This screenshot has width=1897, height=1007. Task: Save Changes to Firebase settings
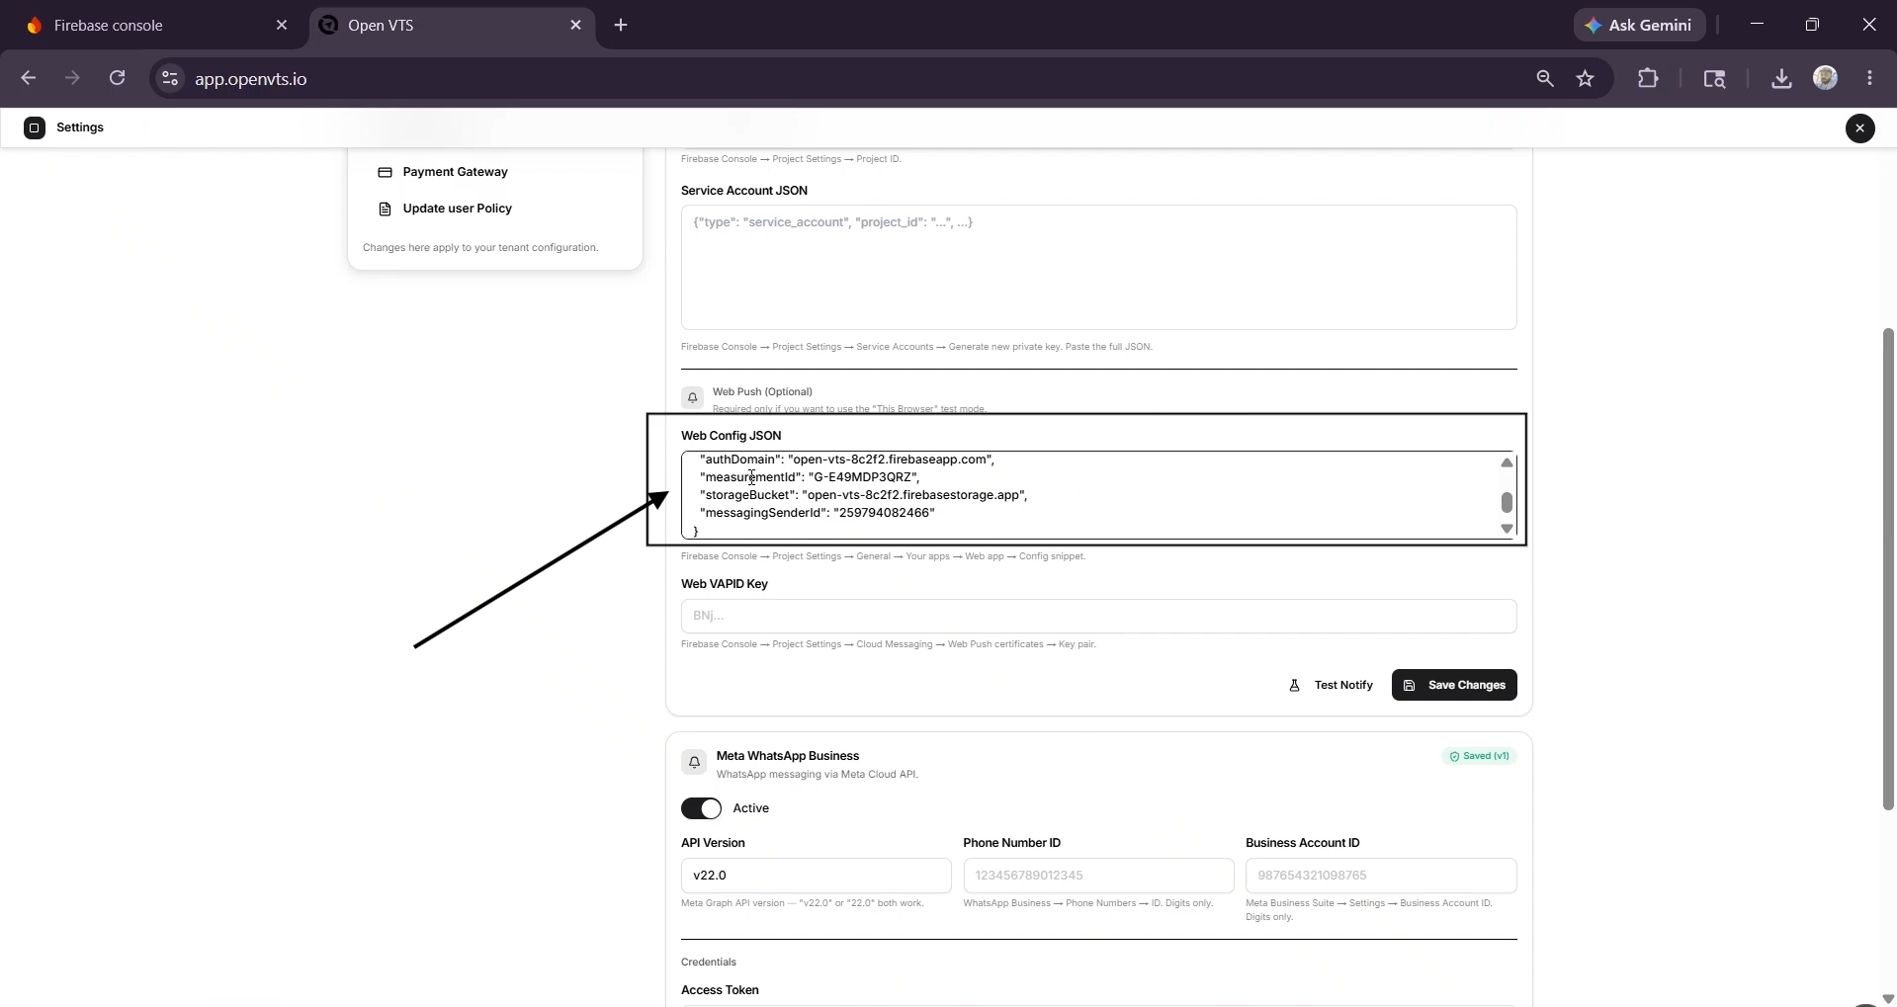point(1454,685)
